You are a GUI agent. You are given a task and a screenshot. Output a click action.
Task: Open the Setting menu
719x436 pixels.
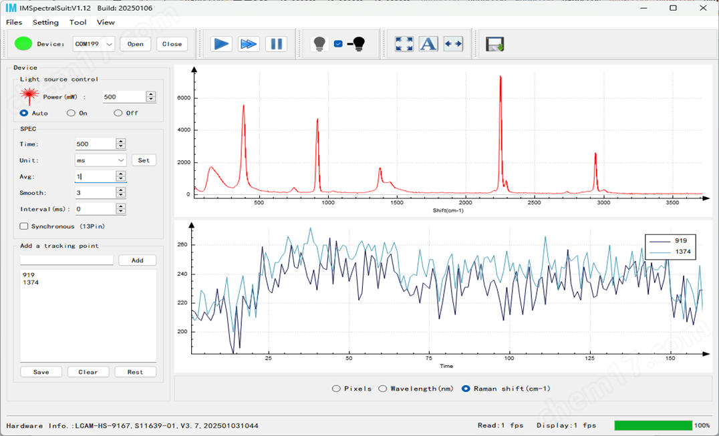[45, 22]
